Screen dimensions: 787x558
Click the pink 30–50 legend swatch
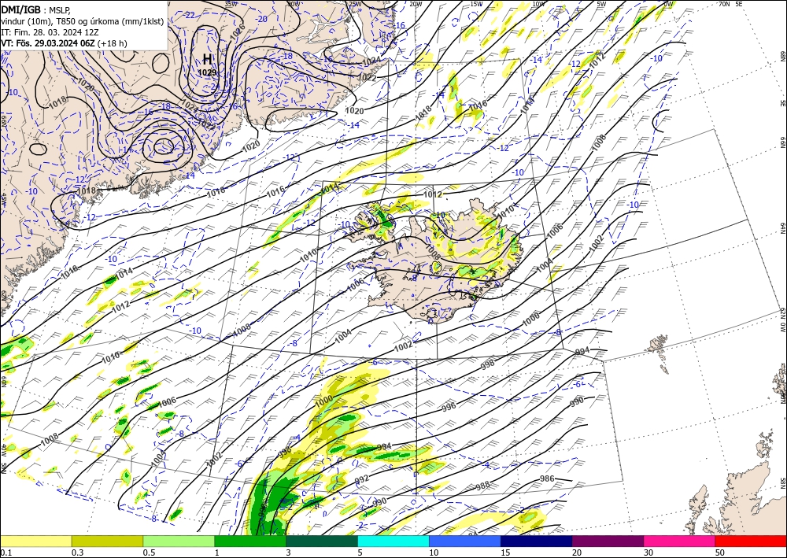[x=680, y=541]
